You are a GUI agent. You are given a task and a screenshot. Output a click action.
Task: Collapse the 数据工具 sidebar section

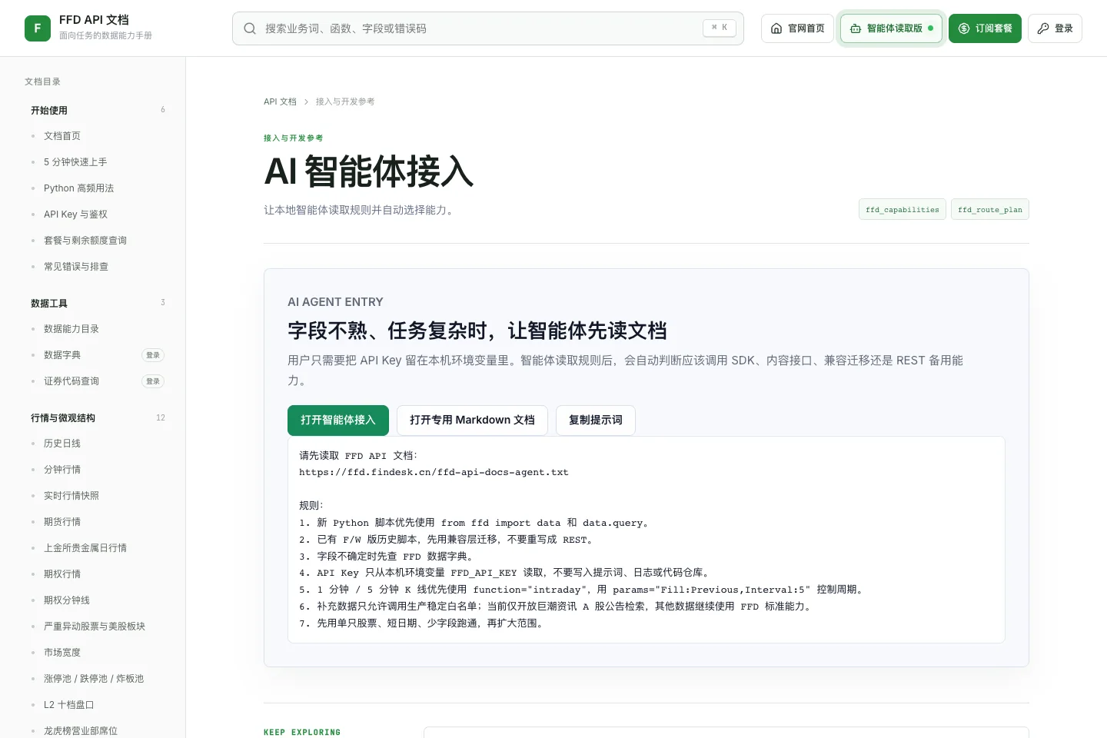coord(98,303)
